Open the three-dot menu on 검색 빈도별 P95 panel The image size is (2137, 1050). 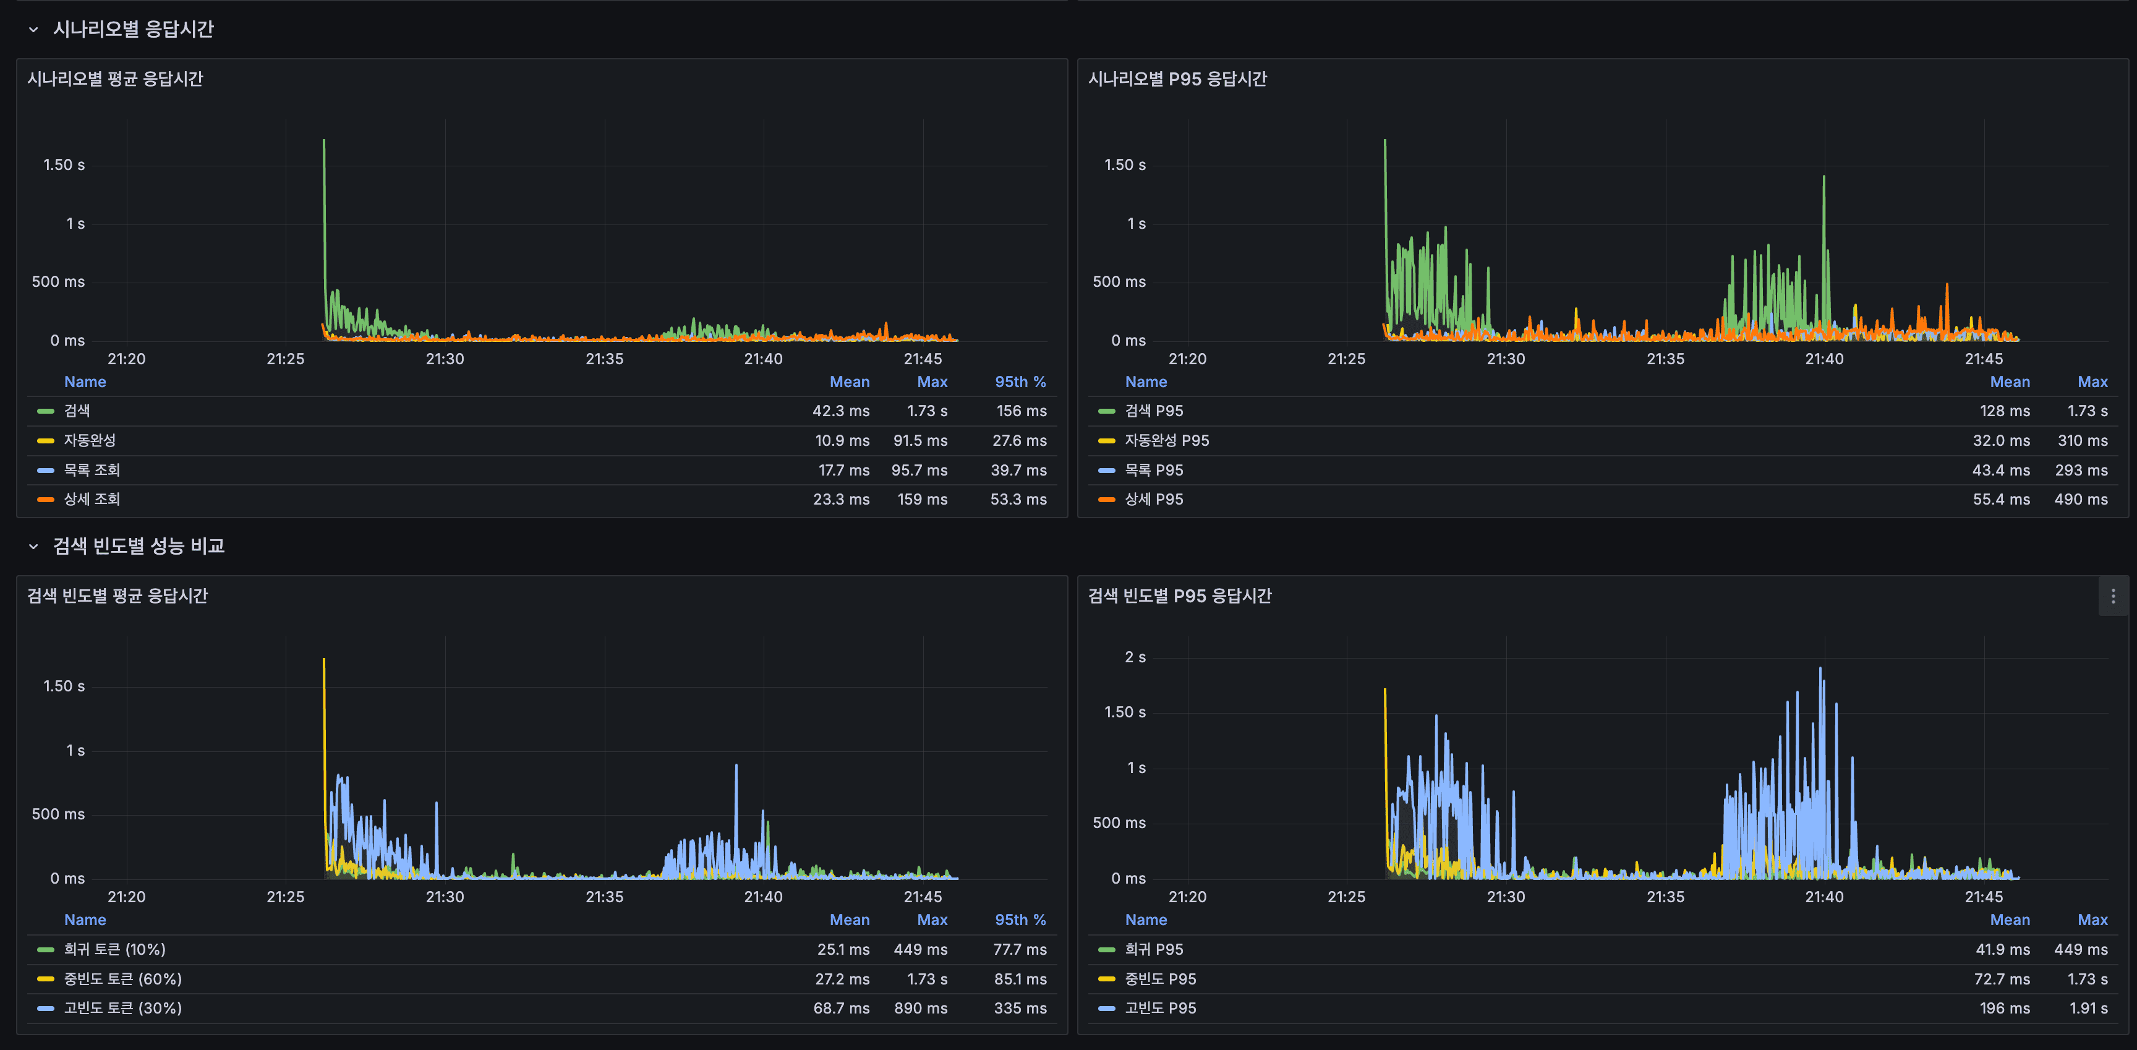click(x=2112, y=595)
